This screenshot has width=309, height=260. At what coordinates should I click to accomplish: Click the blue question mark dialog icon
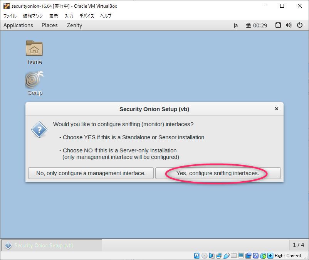coord(39,130)
